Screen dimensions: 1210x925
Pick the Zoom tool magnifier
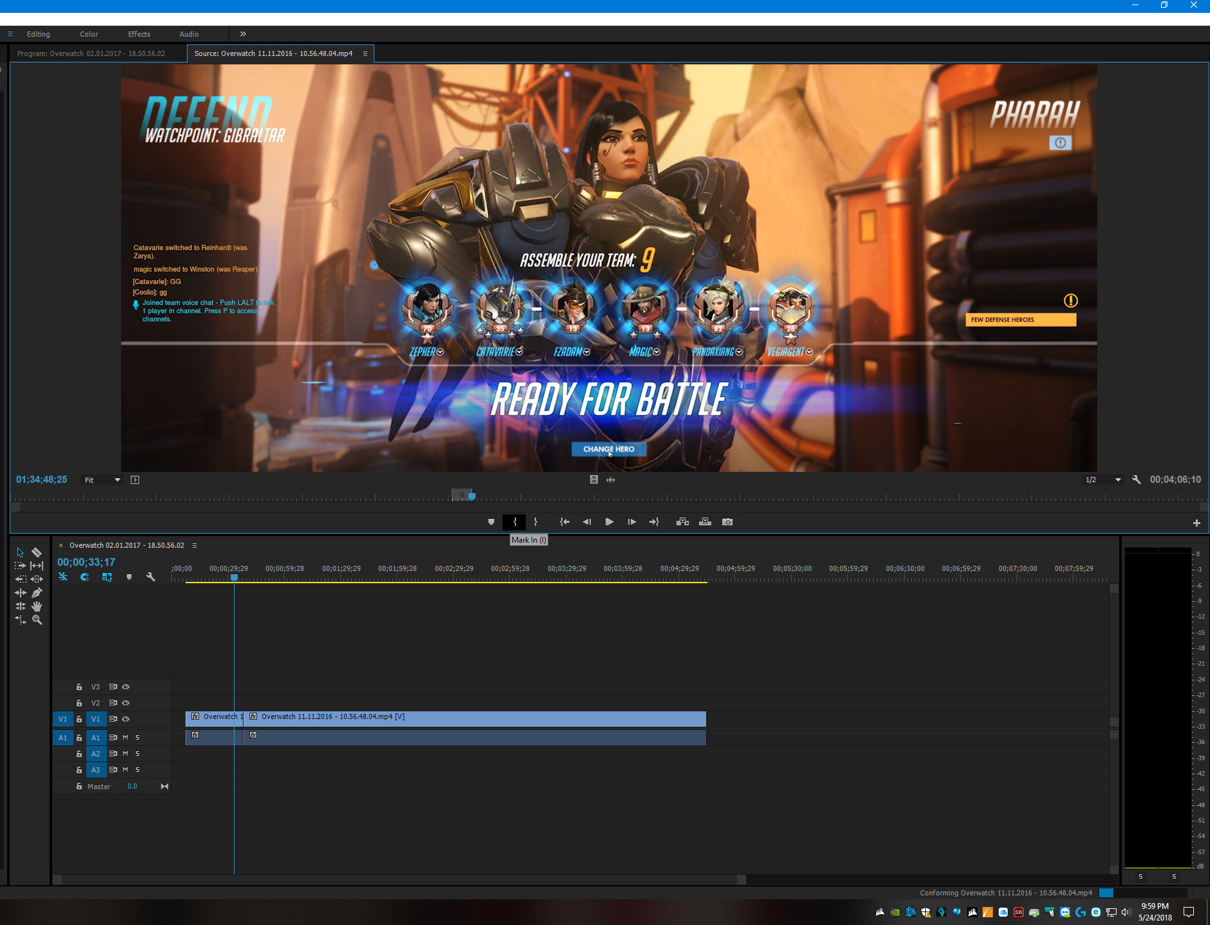click(x=37, y=620)
